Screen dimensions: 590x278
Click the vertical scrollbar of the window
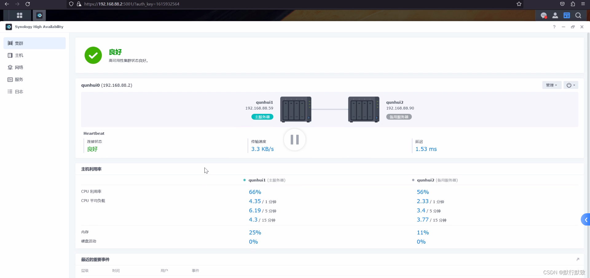tap(588, 155)
